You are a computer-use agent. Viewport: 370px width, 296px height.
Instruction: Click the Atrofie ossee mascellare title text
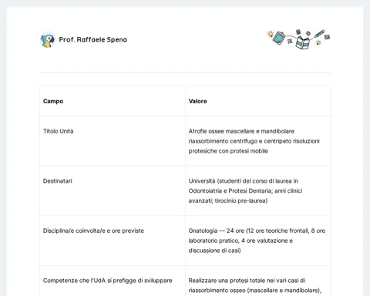pos(254,141)
